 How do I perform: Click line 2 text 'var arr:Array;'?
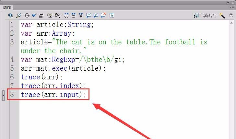(x=48, y=33)
